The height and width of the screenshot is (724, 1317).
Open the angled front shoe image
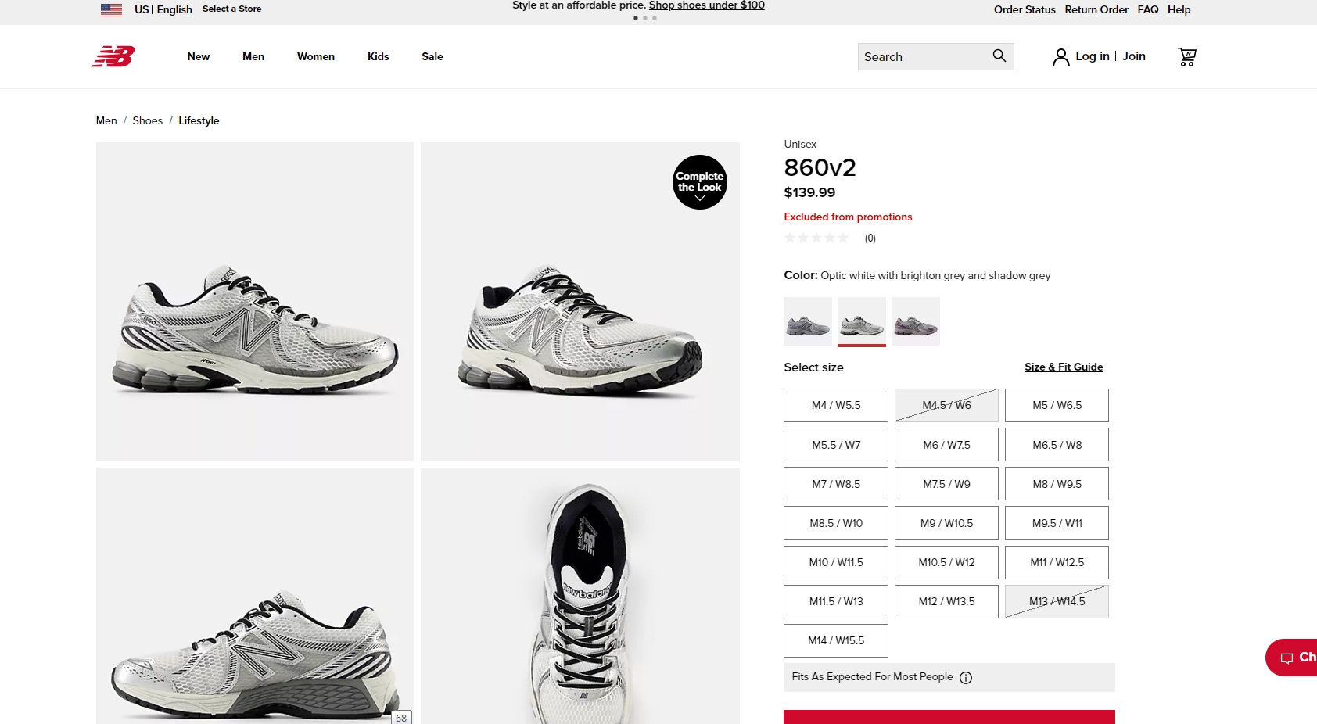click(580, 302)
